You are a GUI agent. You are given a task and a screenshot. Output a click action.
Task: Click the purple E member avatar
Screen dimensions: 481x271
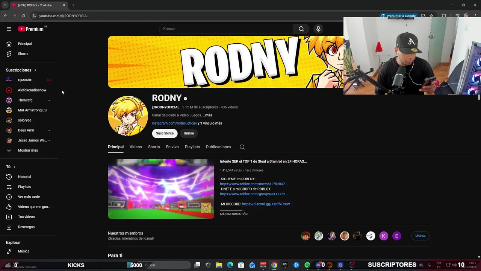click(396, 236)
